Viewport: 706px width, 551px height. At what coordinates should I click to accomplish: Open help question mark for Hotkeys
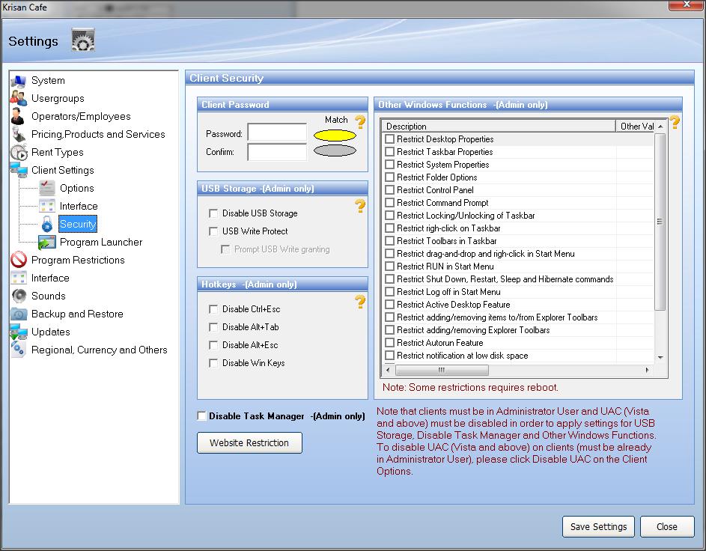click(x=360, y=302)
